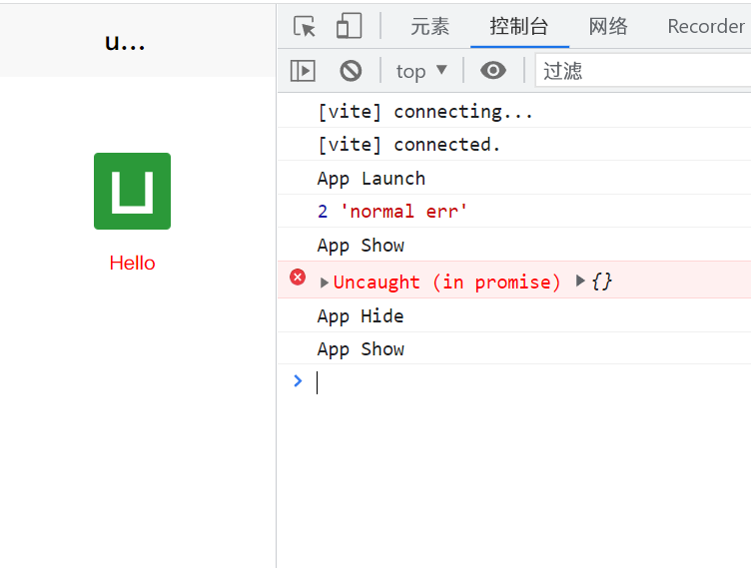The width and height of the screenshot is (751, 568).
Task: Click the page title "u..."
Action: (125, 42)
